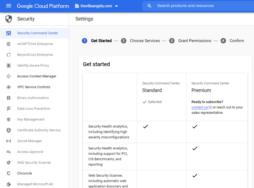Open reCAPTCHA Enterprise in sidebar
The width and height of the screenshot is (254, 188).
click(x=34, y=44)
